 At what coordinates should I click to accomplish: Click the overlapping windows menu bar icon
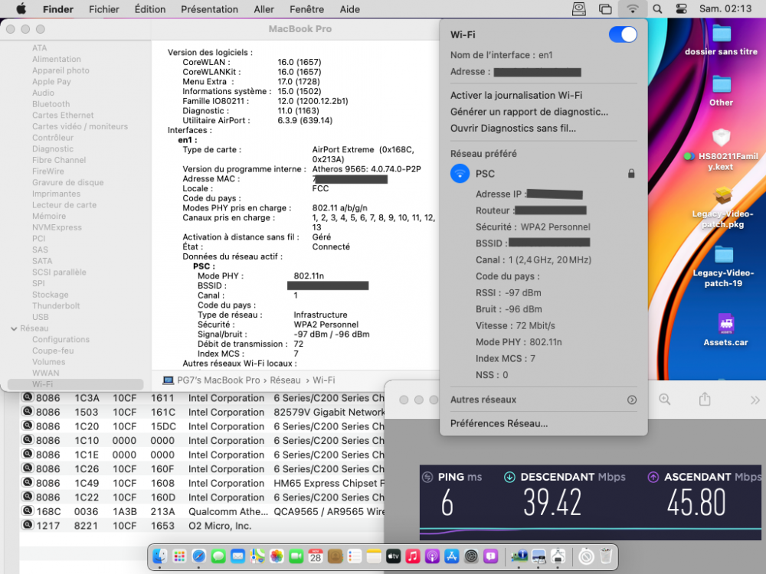coord(605,8)
